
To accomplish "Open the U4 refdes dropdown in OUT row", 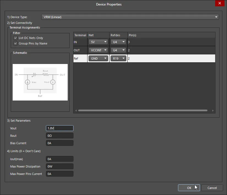I will click(x=118, y=50).
